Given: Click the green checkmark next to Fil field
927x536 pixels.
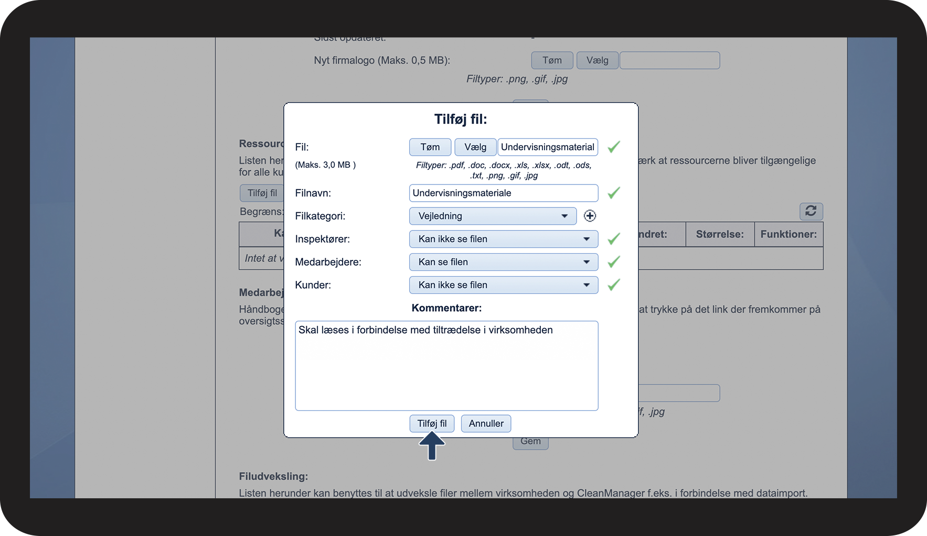Looking at the screenshot, I should tap(613, 147).
